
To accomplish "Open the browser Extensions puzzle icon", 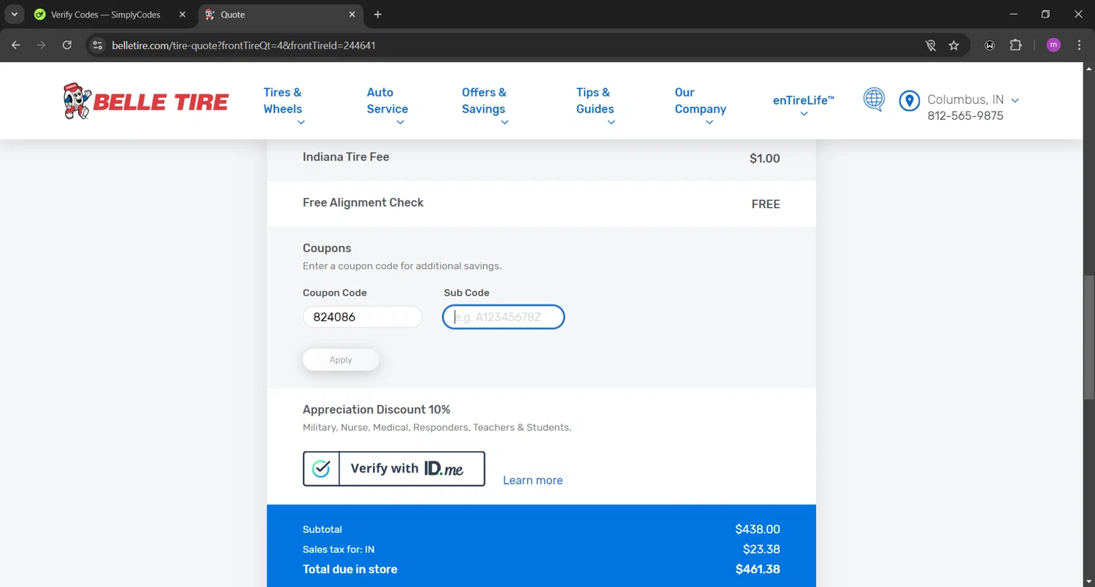I will coord(1015,45).
